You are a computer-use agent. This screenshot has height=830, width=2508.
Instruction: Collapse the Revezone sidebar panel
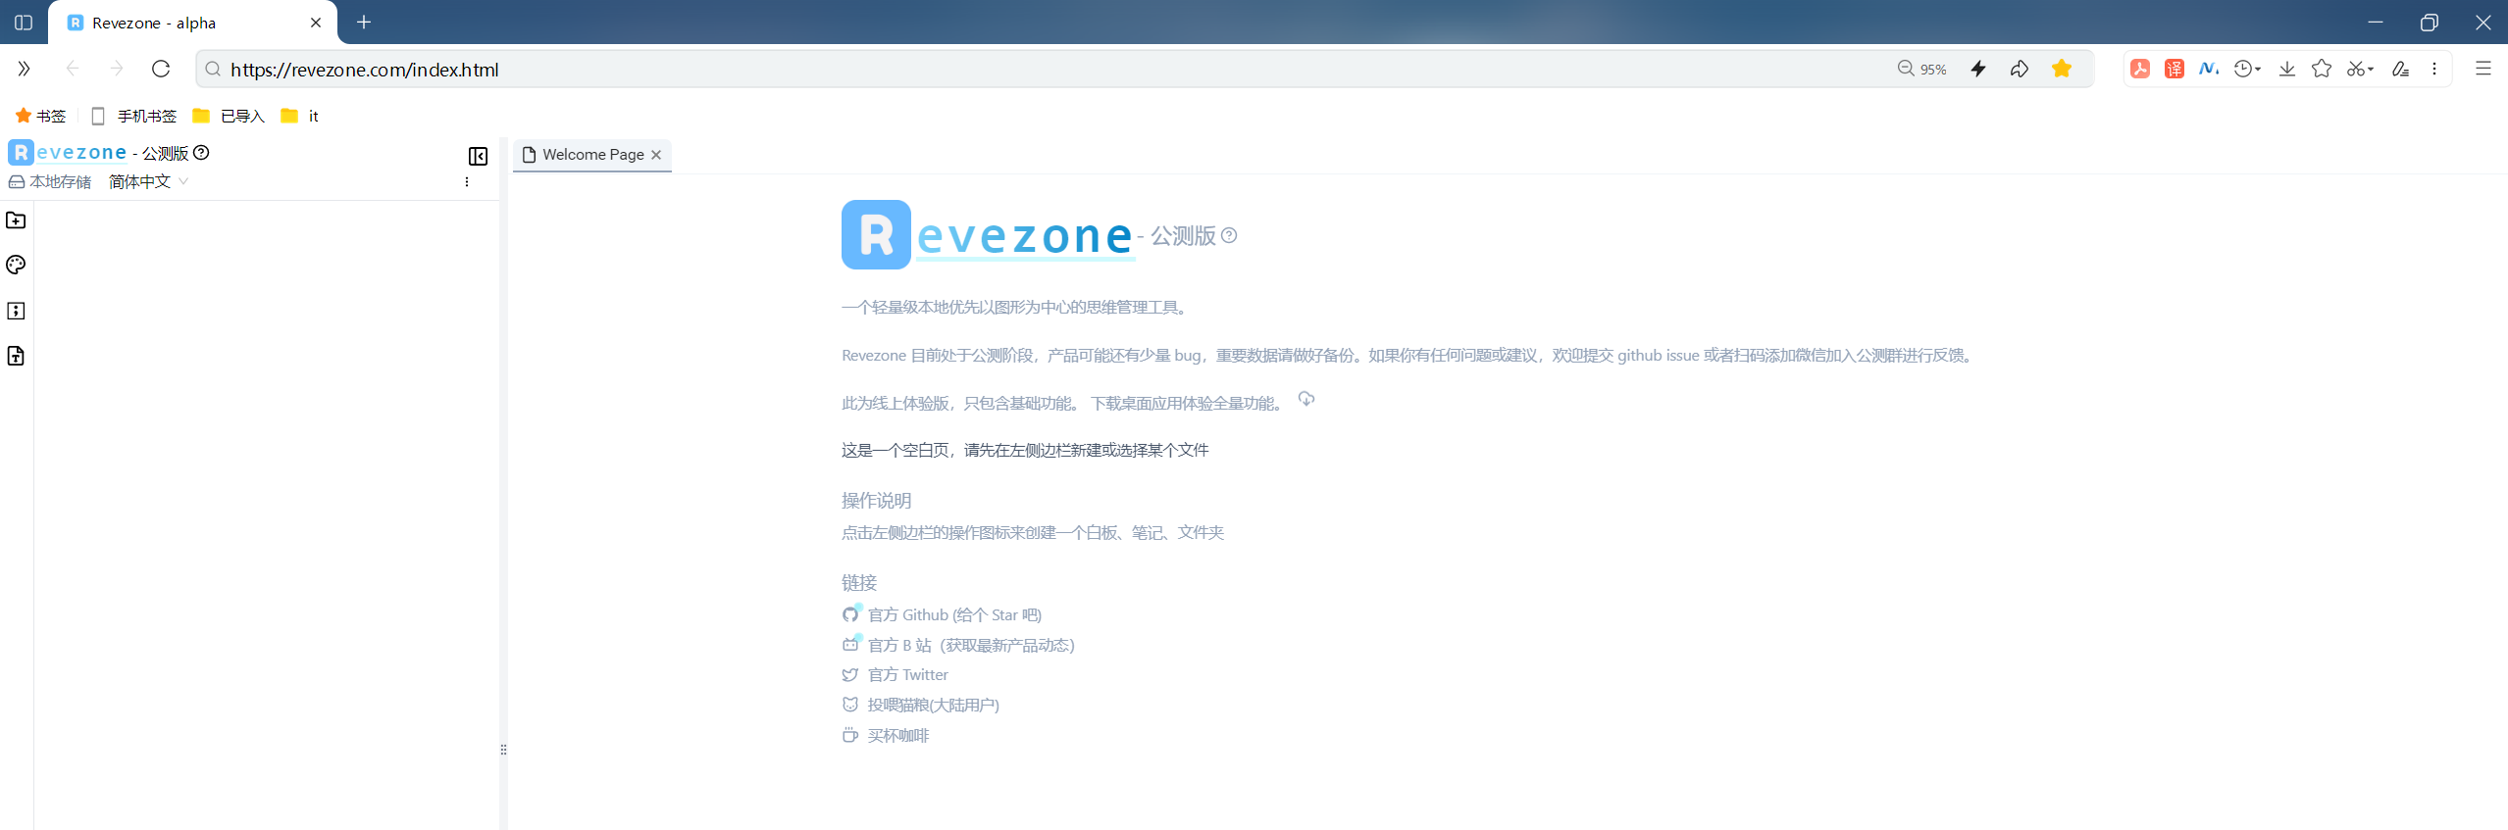coord(478,157)
